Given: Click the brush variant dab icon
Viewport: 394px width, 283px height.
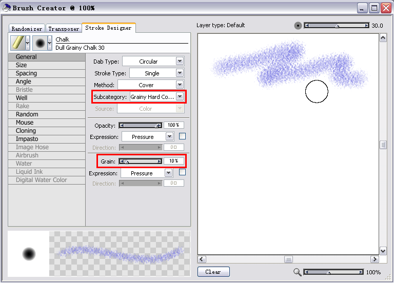Looking at the screenshot, I should [40, 43].
